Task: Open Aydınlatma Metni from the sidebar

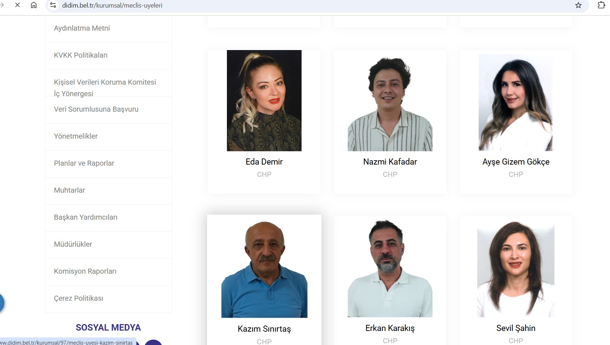Action: [x=82, y=28]
